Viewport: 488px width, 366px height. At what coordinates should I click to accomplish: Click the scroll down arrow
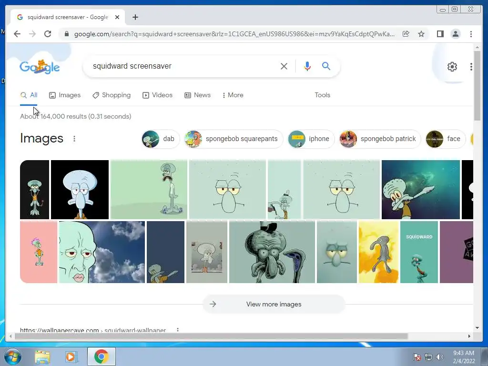click(477, 328)
